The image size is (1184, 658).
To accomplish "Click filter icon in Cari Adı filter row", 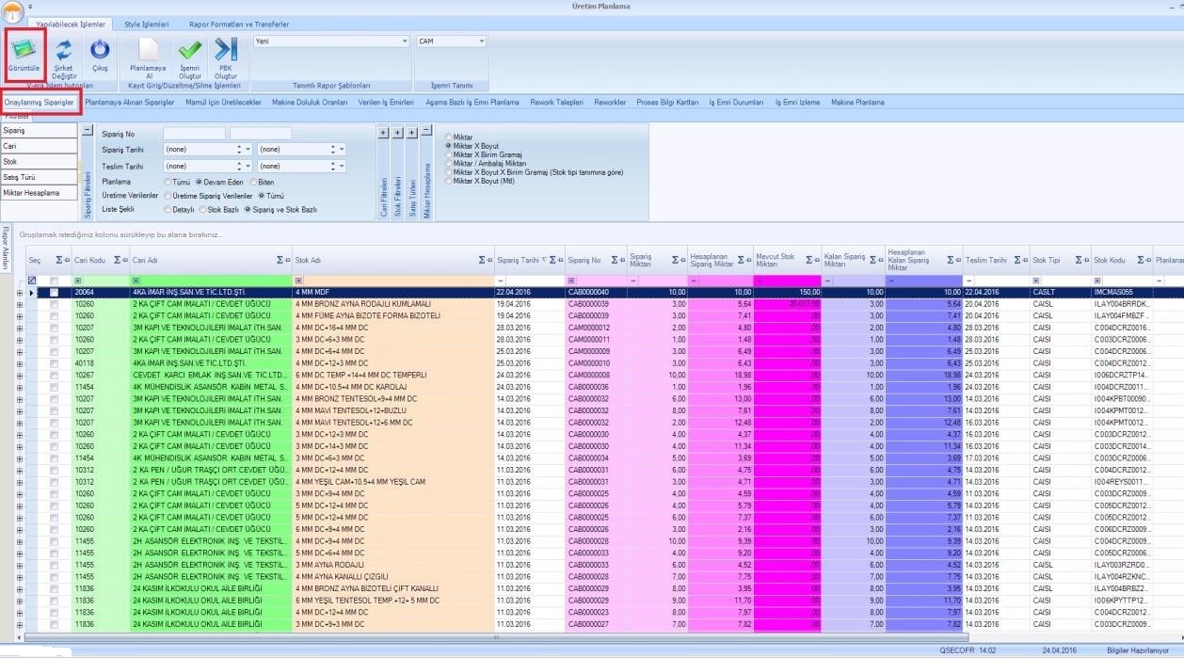I will (x=136, y=281).
